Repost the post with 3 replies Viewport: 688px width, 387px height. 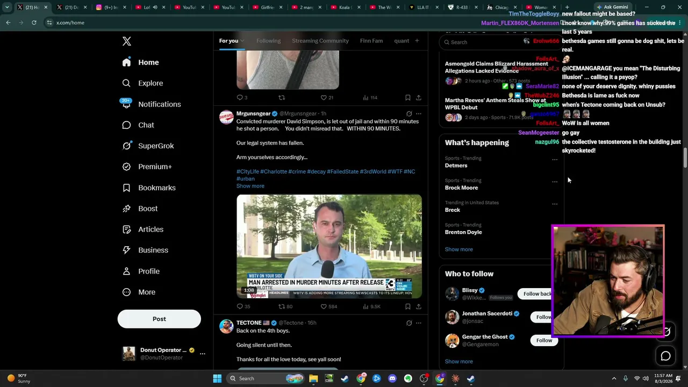tap(281, 97)
